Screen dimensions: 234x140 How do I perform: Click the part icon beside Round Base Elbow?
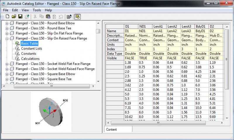(12, 23)
